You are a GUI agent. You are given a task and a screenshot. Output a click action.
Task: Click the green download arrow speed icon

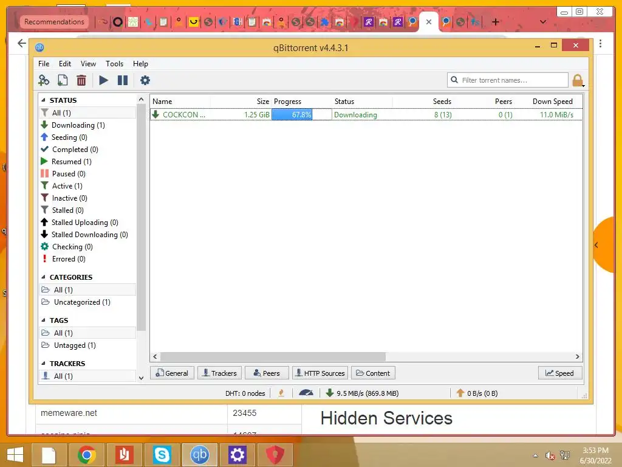pos(329,393)
